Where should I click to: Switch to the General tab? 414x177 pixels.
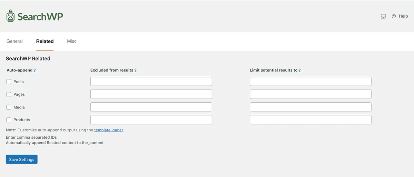14,41
